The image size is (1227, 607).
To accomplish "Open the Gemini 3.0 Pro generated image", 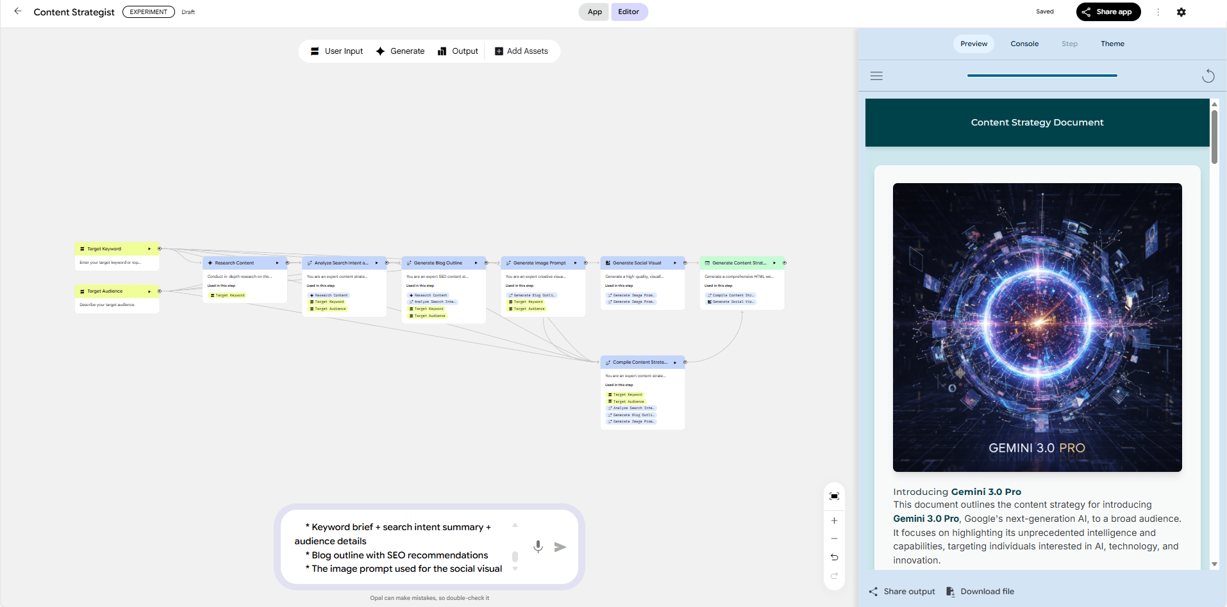I will click(1037, 327).
